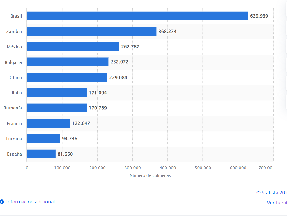Click the blue Italia bar
The image size is (287, 216).
pos(57,93)
